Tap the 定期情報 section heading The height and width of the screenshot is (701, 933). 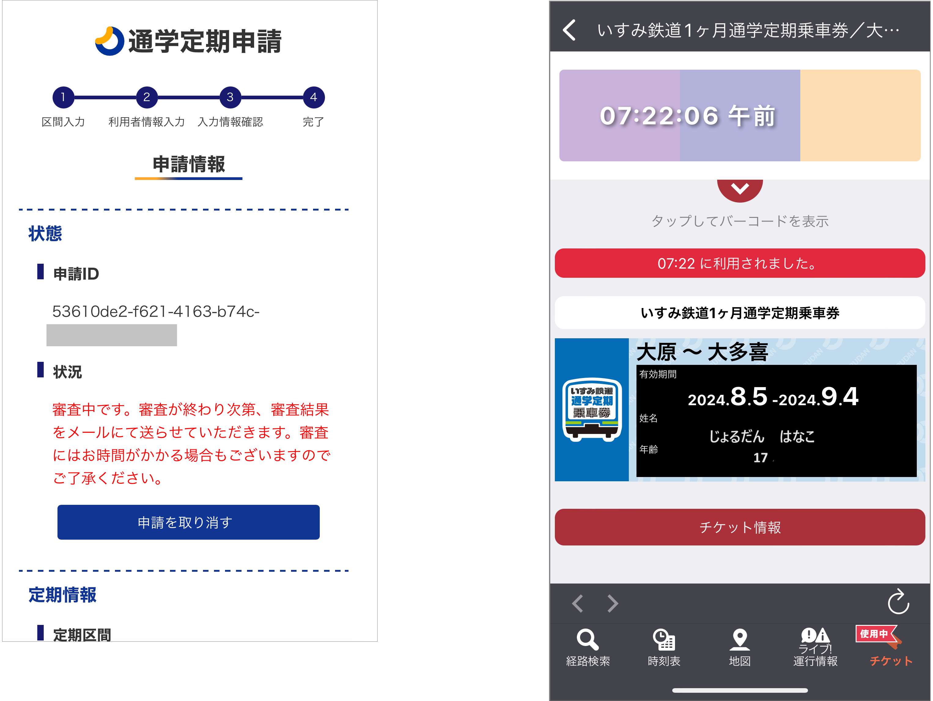(62, 595)
